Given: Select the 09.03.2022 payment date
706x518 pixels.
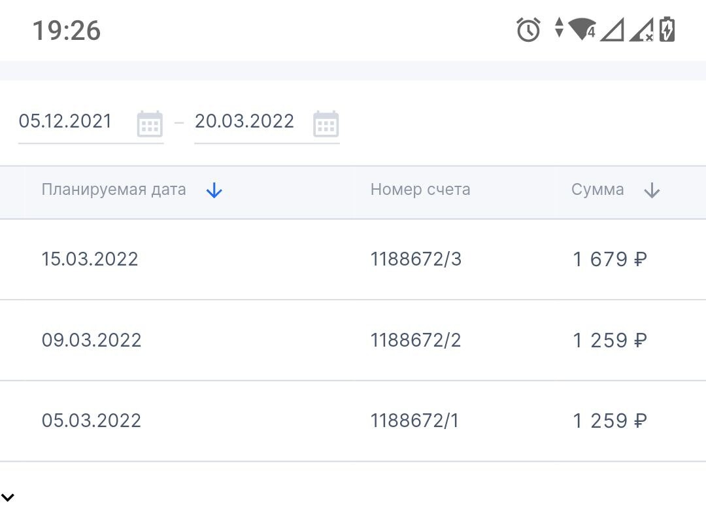Looking at the screenshot, I should 92,341.
